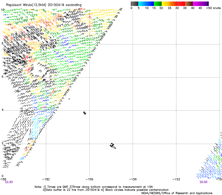Click the red 30-35 knots color segment

click(181, 4)
